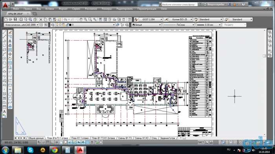Click the Undo arrow icon
This screenshot has height=154, width=275.
pos(66,20)
